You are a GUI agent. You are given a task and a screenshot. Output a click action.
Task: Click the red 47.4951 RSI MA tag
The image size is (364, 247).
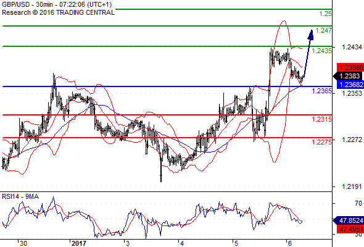(350, 229)
